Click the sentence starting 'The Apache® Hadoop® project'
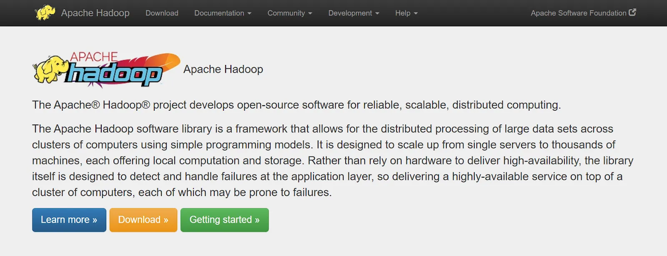The image size is (667, 256). [296, 105]
